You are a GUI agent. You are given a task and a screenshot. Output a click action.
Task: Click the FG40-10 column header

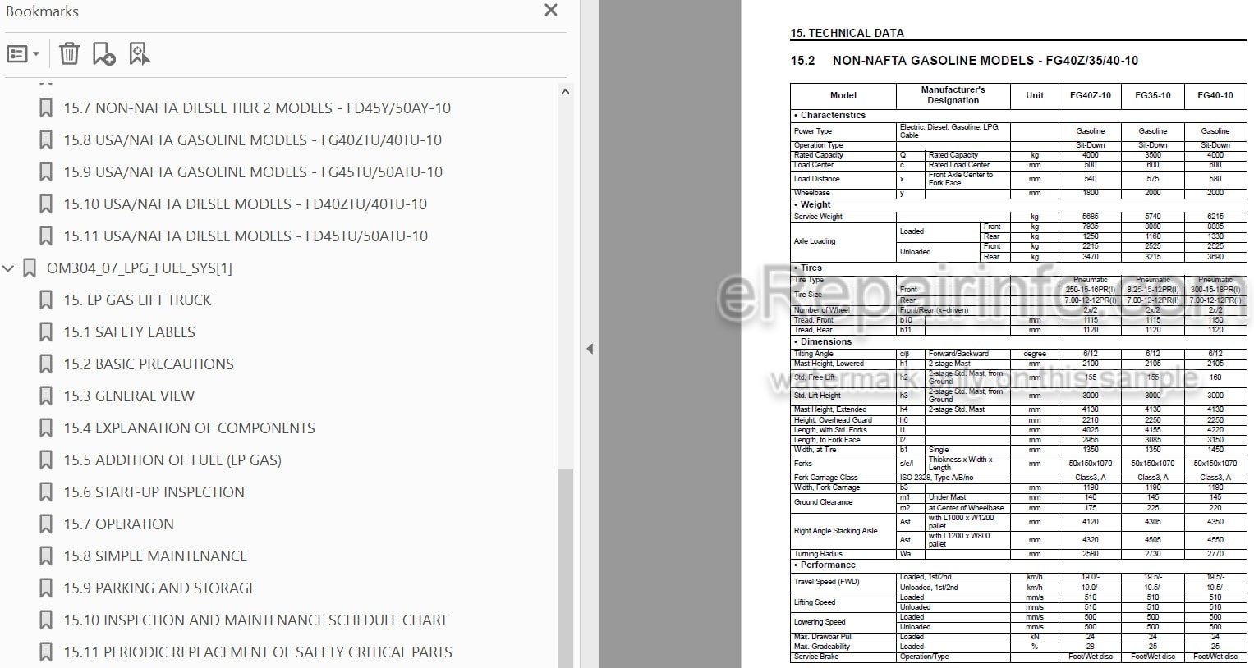(1215, 95)
